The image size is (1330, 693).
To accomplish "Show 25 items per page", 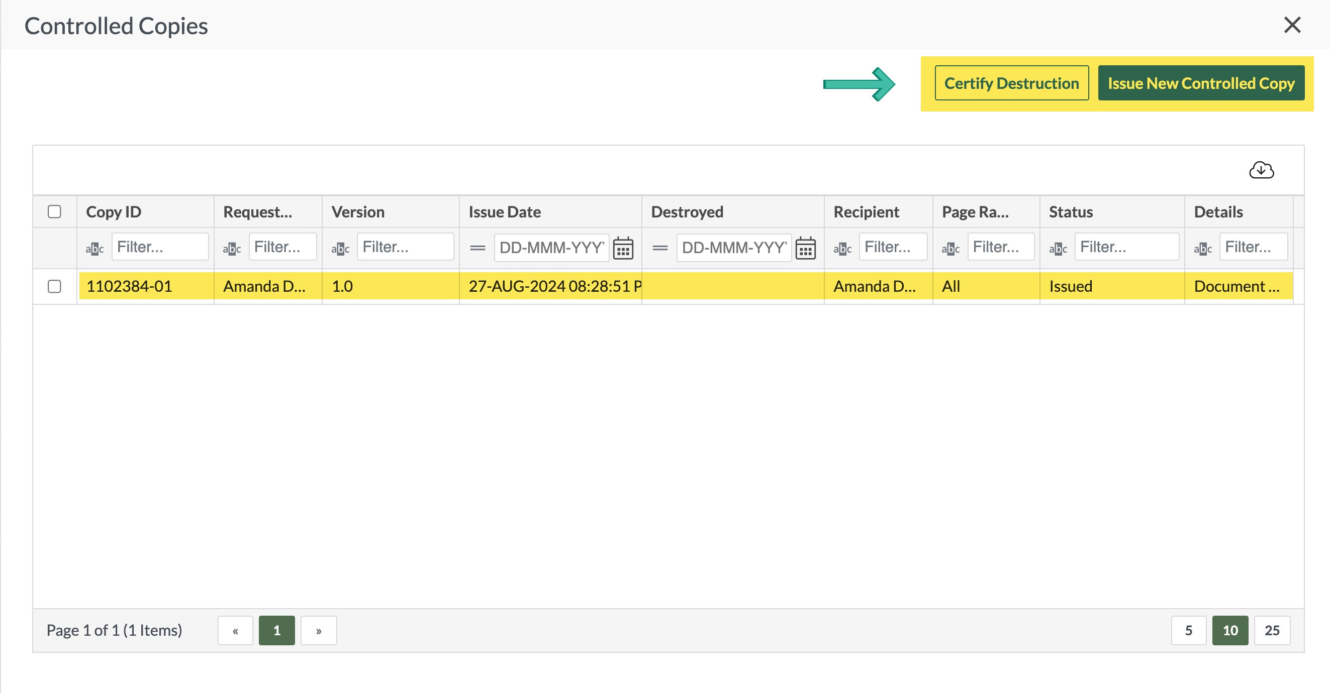I will click(1272, 630).
